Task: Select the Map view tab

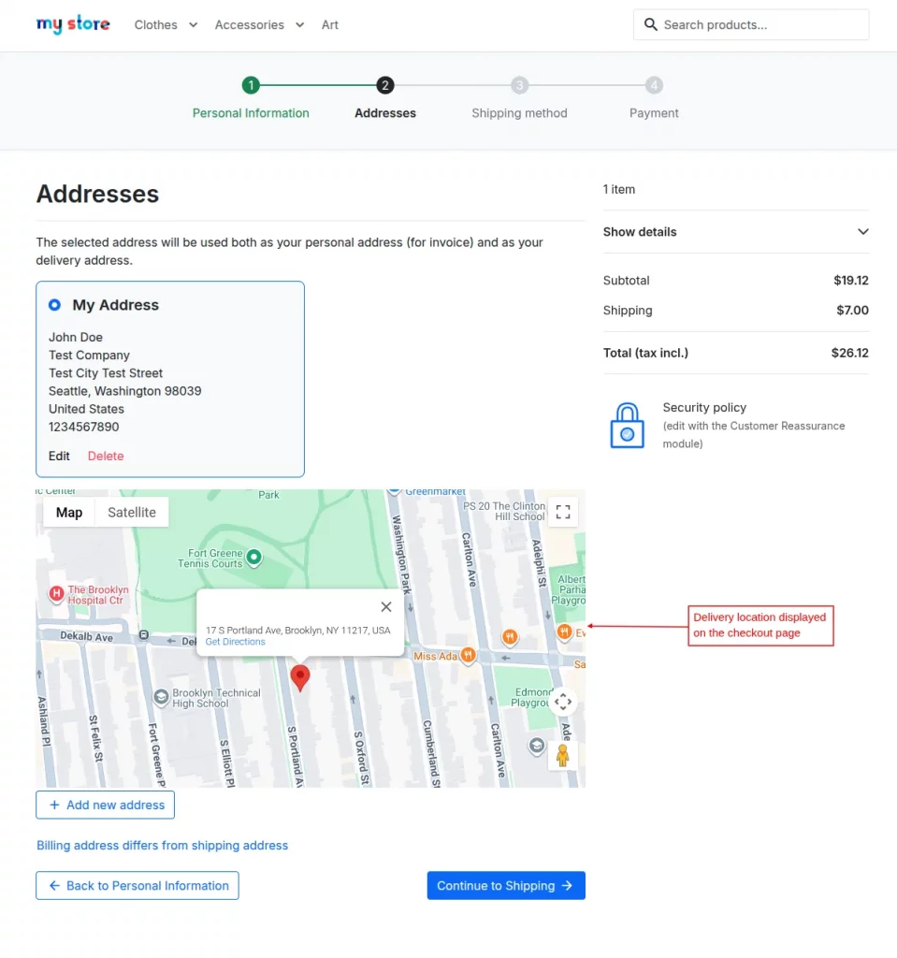Action: (x=69, y=513)
